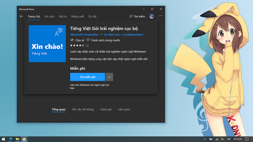Show hidden system tray icons
This screenshot has width=253, height=142.
pyautogui.click(x=205, y=139)
